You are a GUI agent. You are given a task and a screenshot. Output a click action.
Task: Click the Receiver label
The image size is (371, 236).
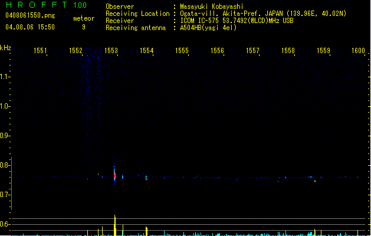120,21
